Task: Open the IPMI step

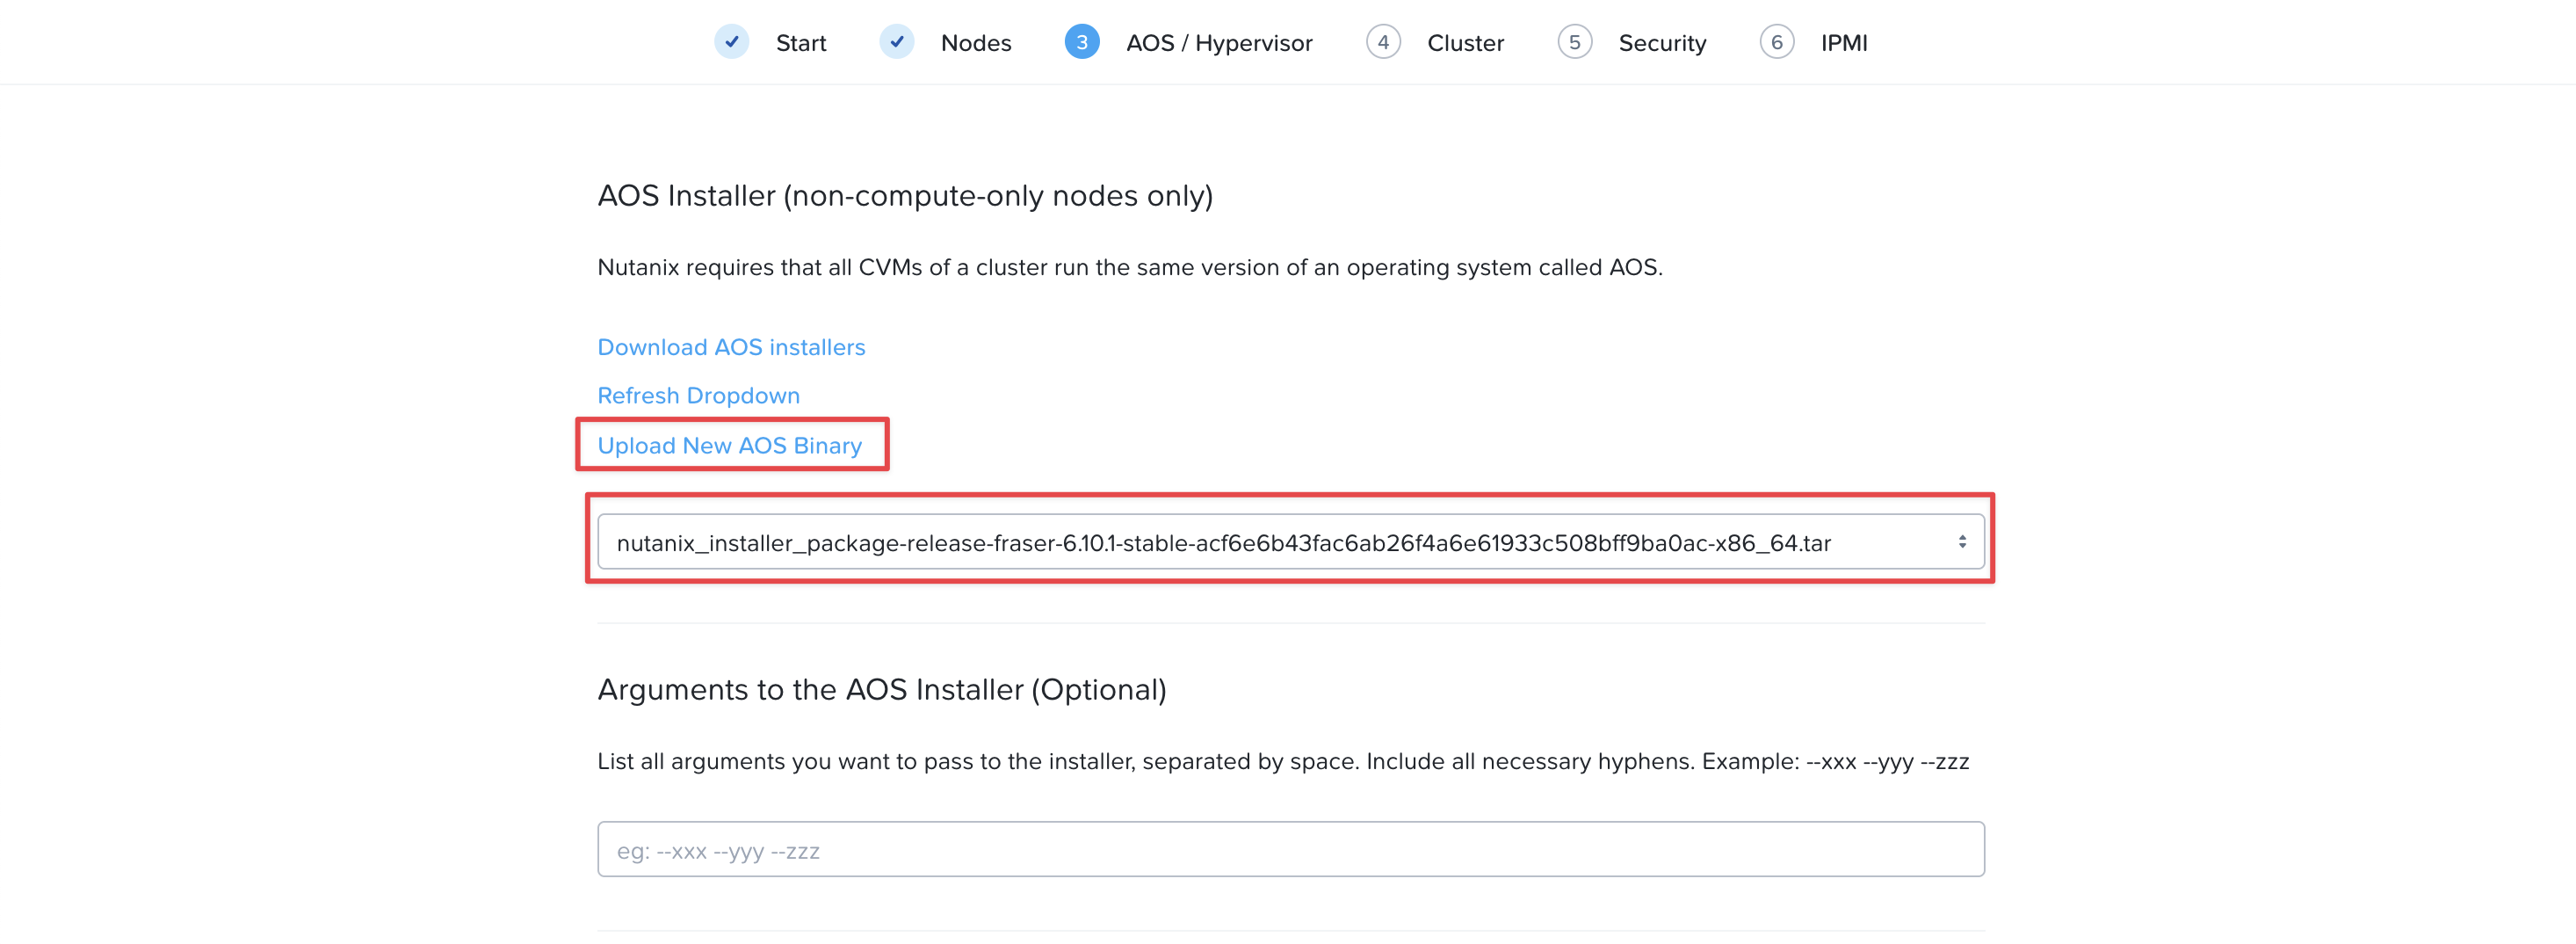Action: click(x=1844, y=43)
